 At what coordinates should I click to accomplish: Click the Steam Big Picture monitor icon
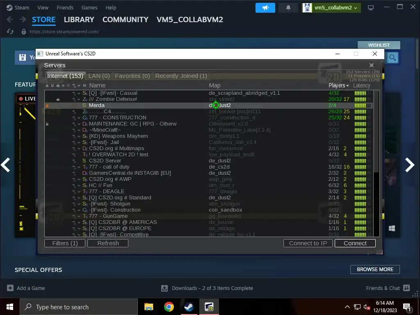click(371, 8)
